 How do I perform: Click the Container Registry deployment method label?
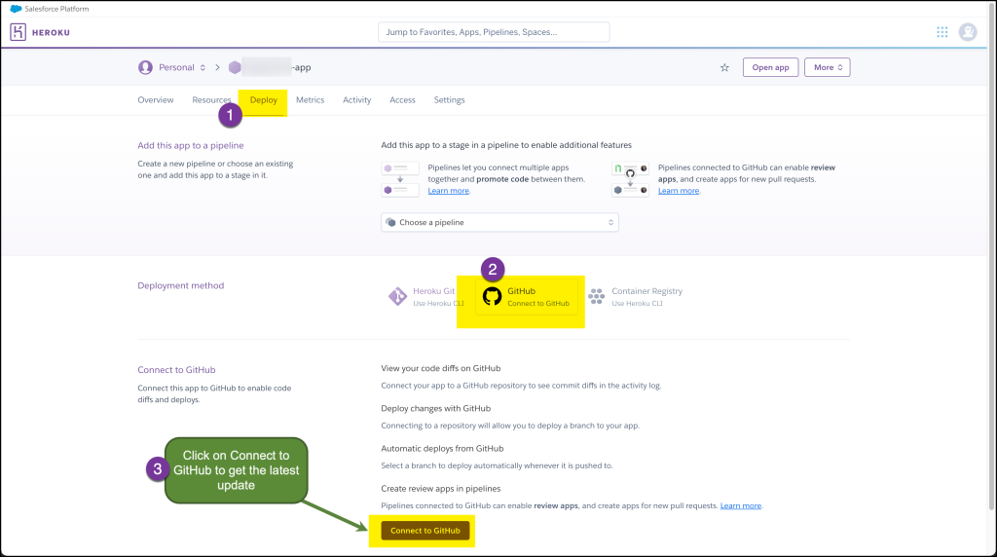point(646,291)
